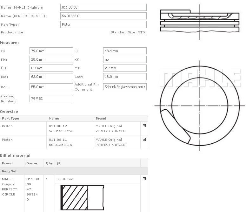Screen dimensions: 246x212
Task: Select the Part Type Piston field
Action: 103,24
